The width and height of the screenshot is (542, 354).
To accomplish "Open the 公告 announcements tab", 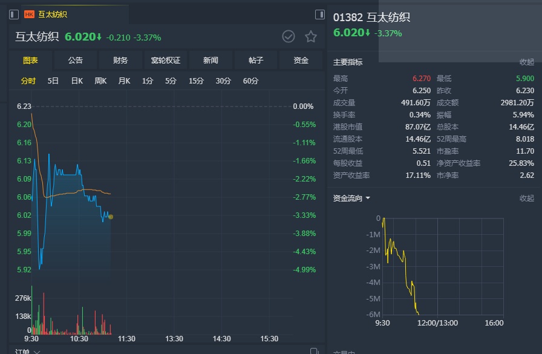I will [76, 61].
